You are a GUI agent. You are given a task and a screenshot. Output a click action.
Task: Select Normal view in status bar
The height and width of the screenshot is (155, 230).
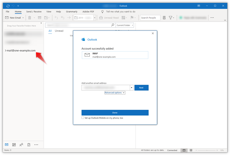(x=184, y=150)
